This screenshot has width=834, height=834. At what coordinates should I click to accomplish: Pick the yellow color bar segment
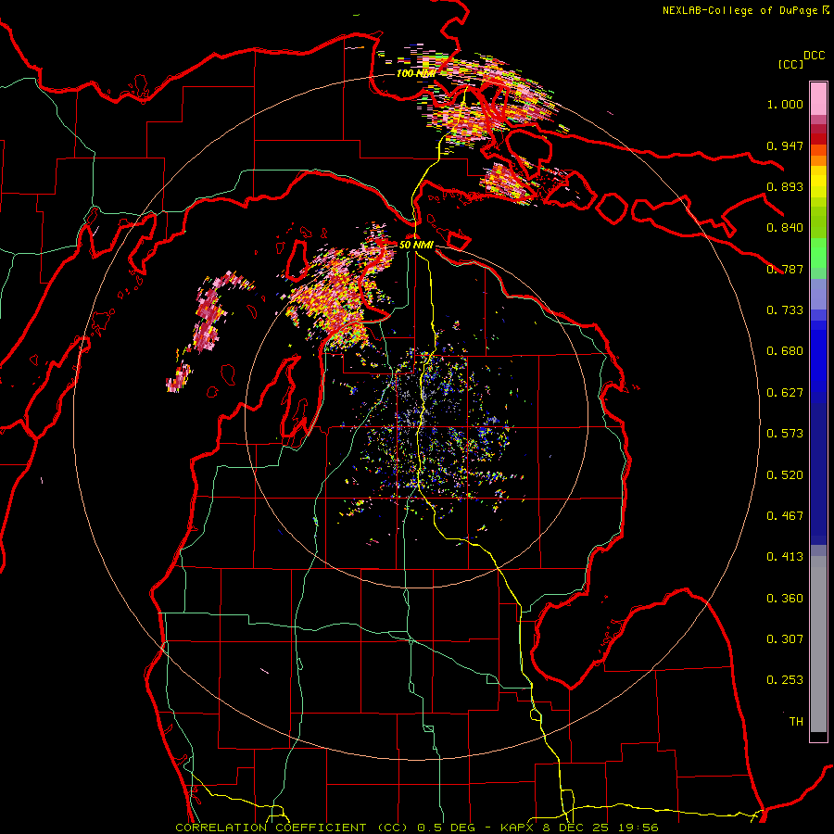pos(818,182)
